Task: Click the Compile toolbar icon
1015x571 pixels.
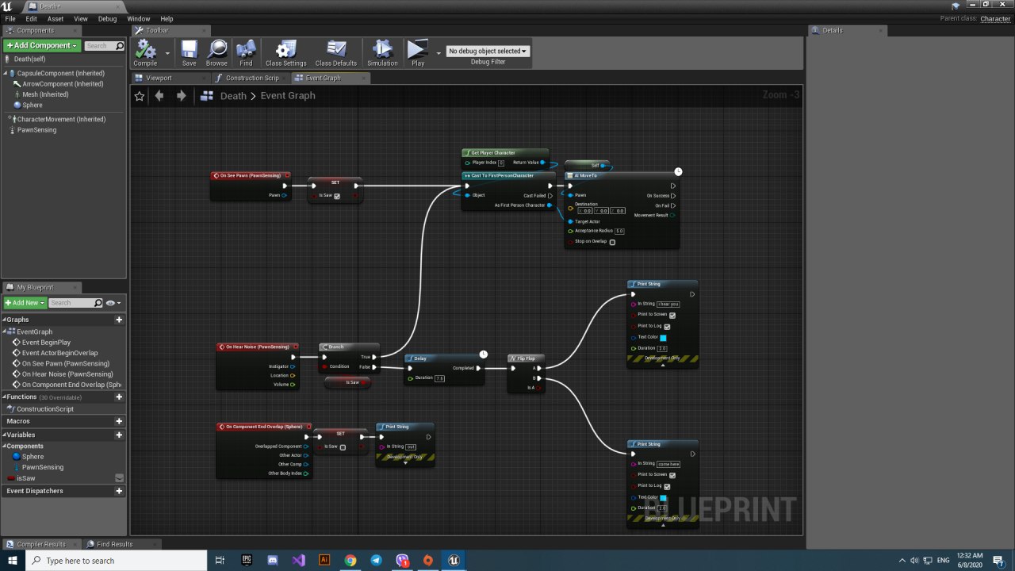Action: click(x=145, y=53)
